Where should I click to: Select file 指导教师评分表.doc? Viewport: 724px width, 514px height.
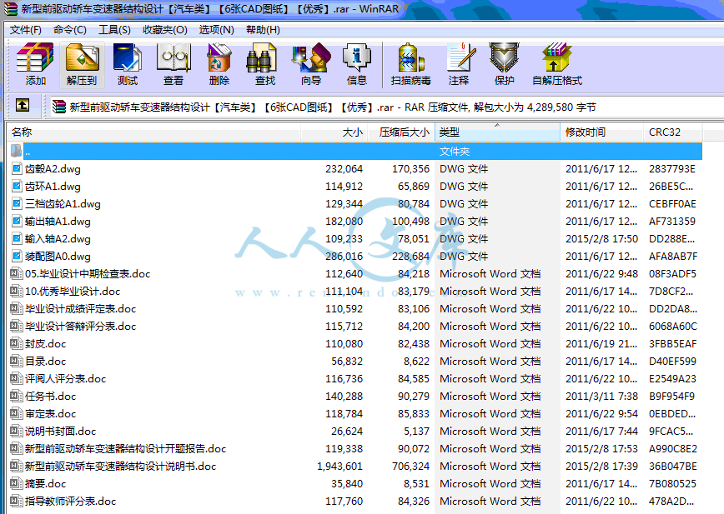click(71, 502)
